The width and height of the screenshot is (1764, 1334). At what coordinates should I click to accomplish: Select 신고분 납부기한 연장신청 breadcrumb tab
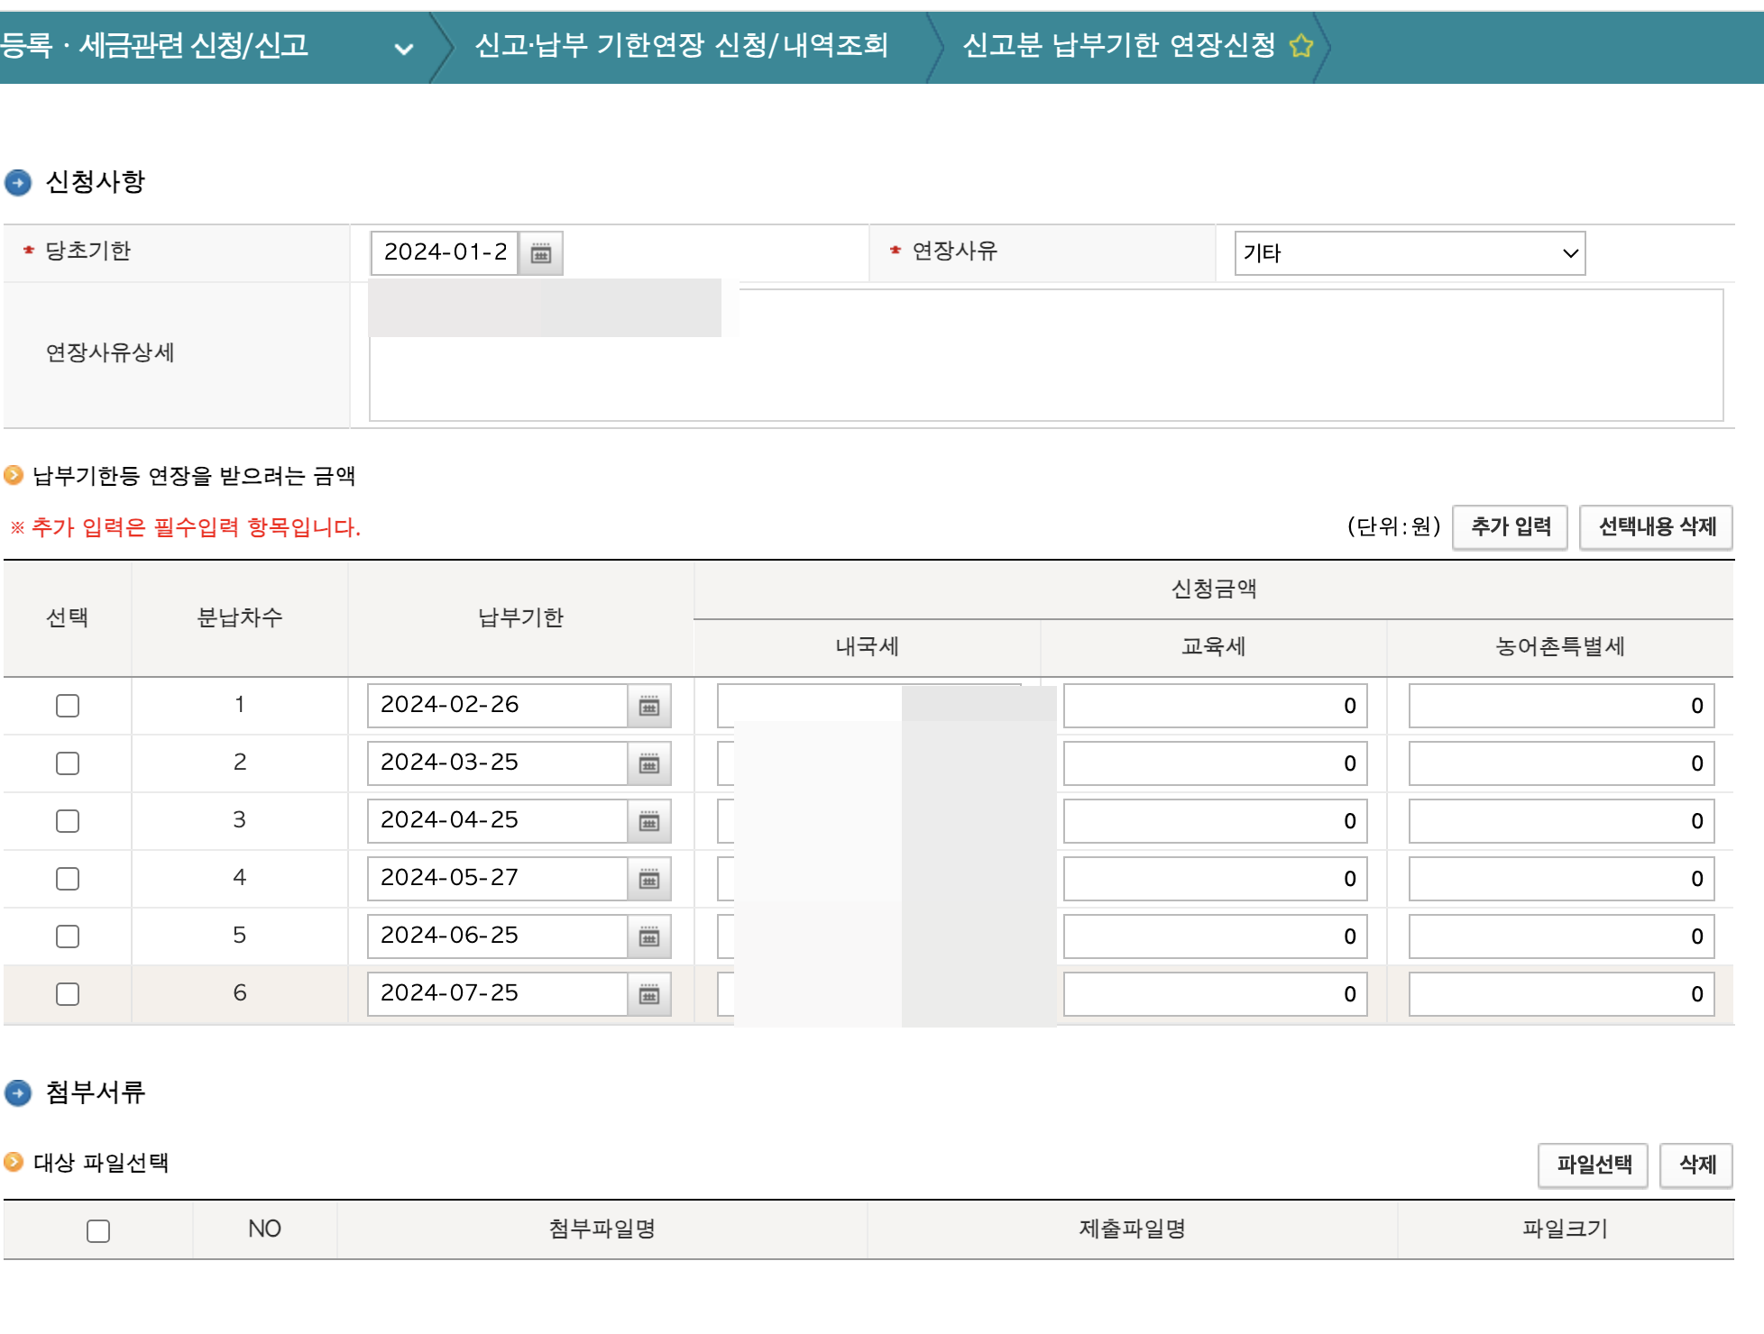pyautogui.click(x=1118, y=45)
